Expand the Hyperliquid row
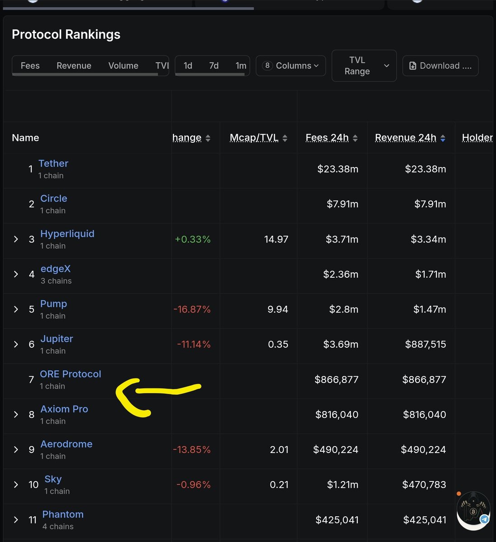 point(16,239)
